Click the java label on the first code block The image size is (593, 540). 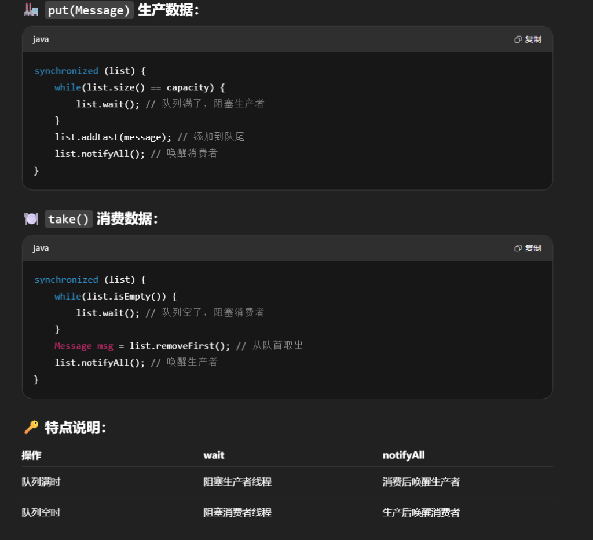[x=41, y=39]
